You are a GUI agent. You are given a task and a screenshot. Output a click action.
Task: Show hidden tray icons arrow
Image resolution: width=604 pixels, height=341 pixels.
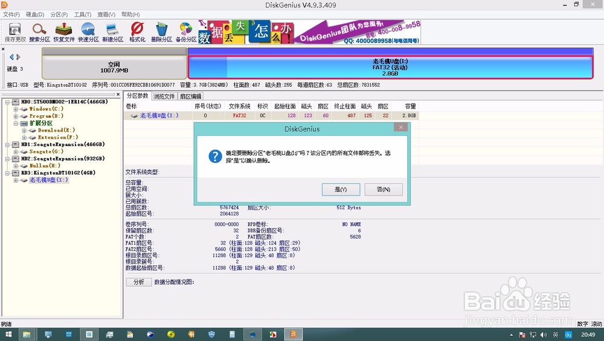point(511,335)
